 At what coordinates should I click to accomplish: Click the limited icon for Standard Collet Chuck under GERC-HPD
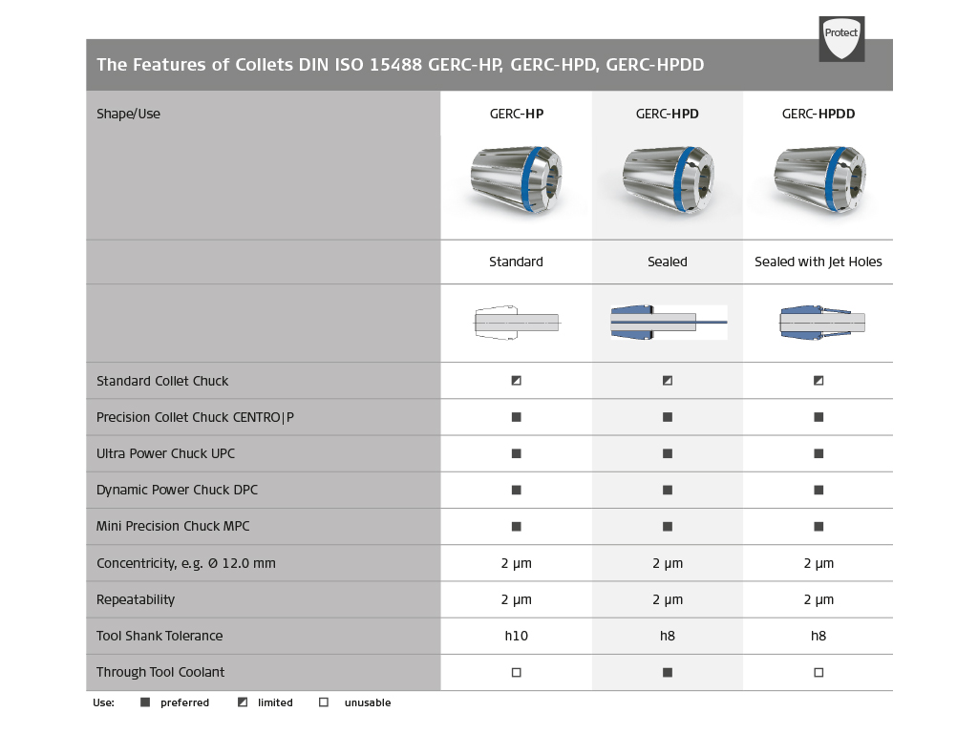coord(668,380)
